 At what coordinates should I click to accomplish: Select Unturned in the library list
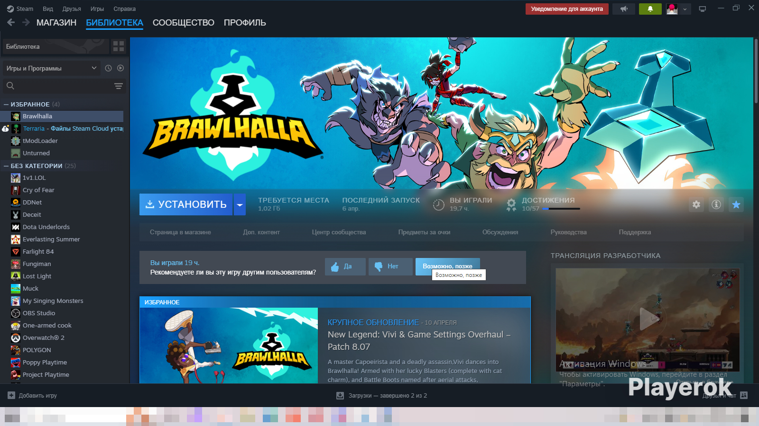[x=66, y=153]
